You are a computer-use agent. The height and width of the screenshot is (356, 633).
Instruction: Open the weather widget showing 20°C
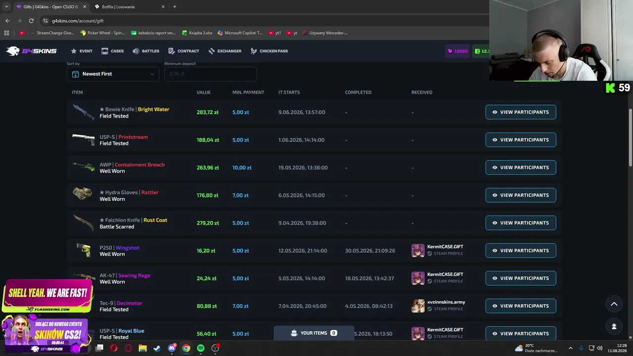pyautogui.click(x=536, y=348)
